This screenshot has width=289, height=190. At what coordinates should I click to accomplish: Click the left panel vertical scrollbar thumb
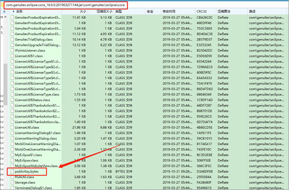pos(5,84)
